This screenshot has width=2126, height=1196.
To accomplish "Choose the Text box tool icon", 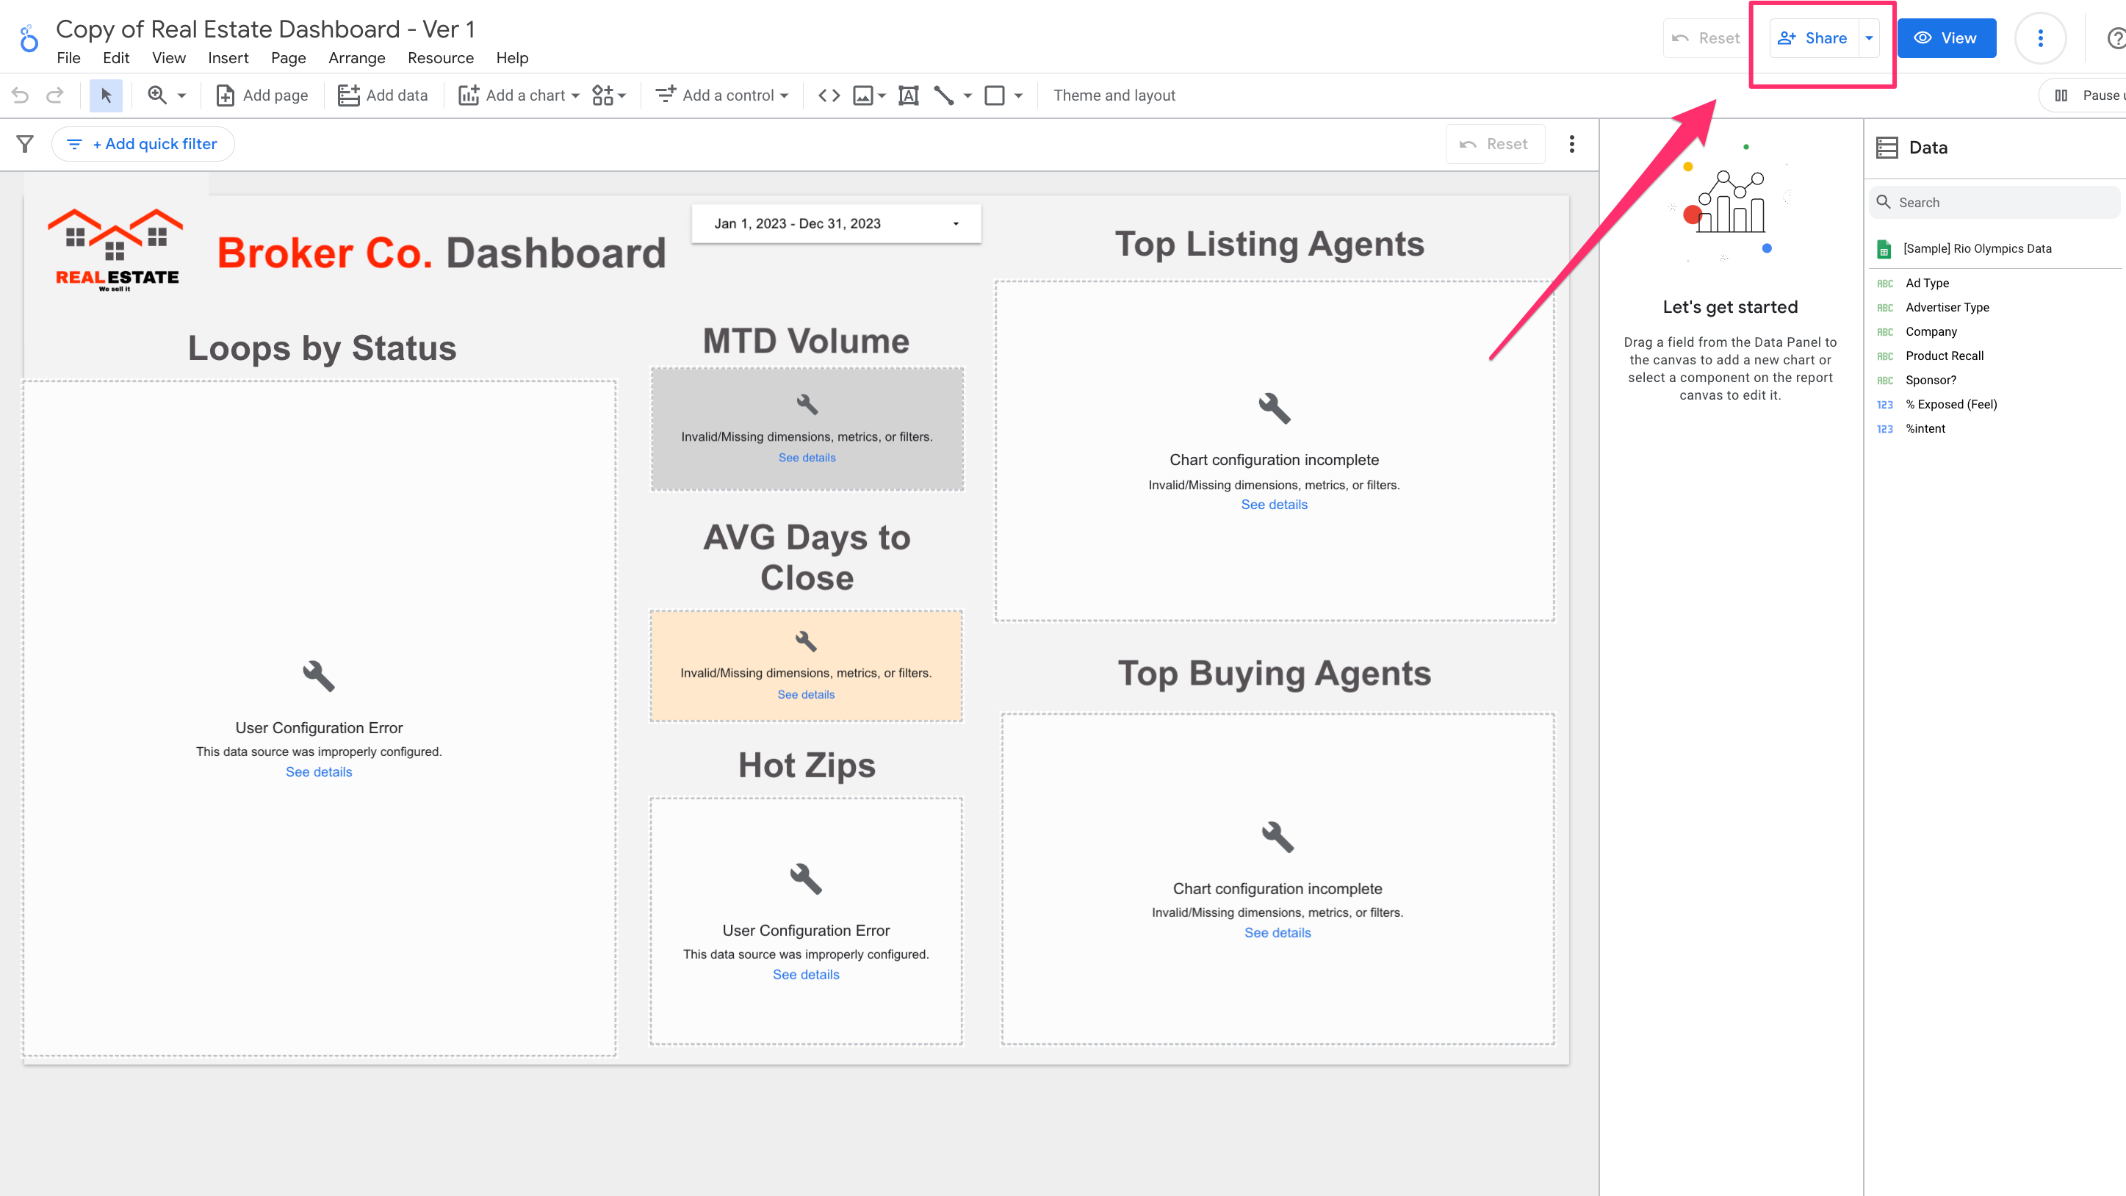I will pos(909,95).
